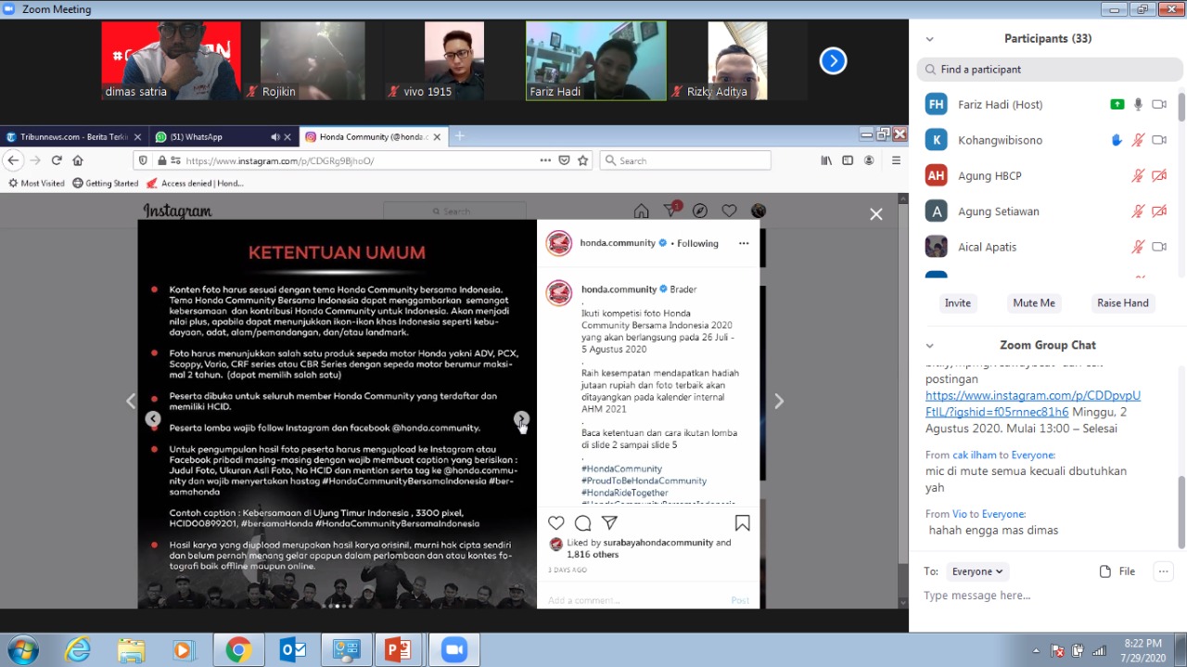Share the post using the paper plane icon
1187x667 pixels.
(609, 523)
